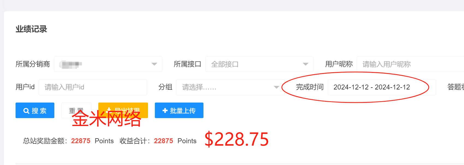Click the download icon on the 导出结果 button
464x165 pixels.
tap(109, 110)
